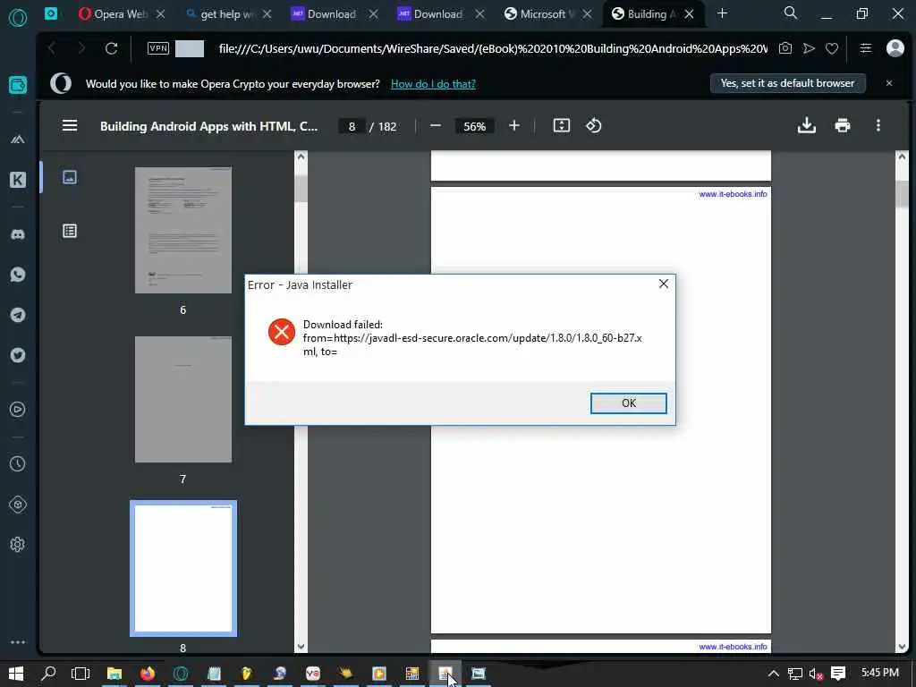Image resolution: width=916 pixels, height=687 pixels.
Task: Click the muted volume tray icon
Action: pyautogui.click(x=816, y=674)
